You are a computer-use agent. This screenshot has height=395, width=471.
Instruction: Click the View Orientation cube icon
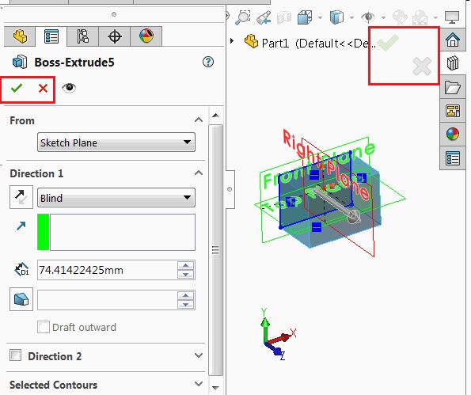[x=305, y=17]
